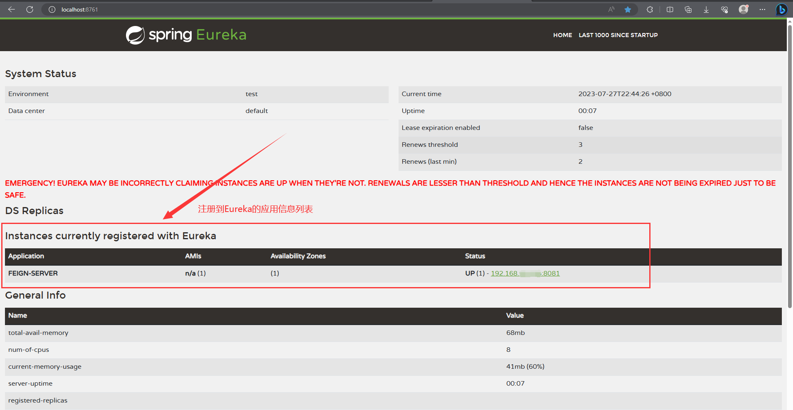Select the Environment value 'test'
Screen dimensions: 793x410
pyautogui.click(x=252, y=94)
